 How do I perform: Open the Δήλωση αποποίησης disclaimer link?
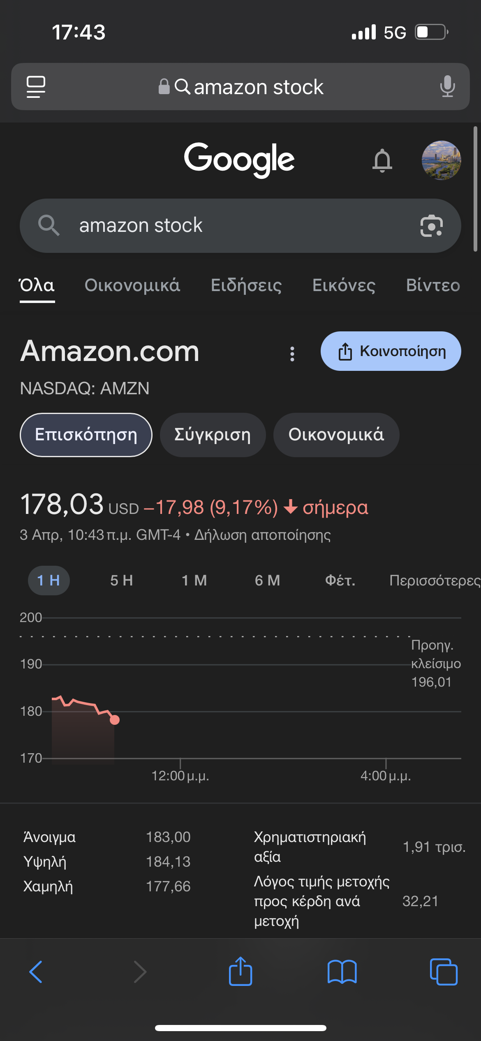click(x=262, y=535)
